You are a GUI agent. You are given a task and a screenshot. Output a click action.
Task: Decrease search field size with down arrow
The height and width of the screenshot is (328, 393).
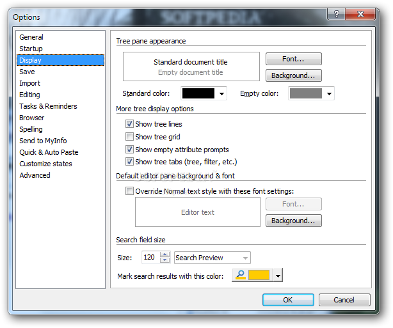164,260
